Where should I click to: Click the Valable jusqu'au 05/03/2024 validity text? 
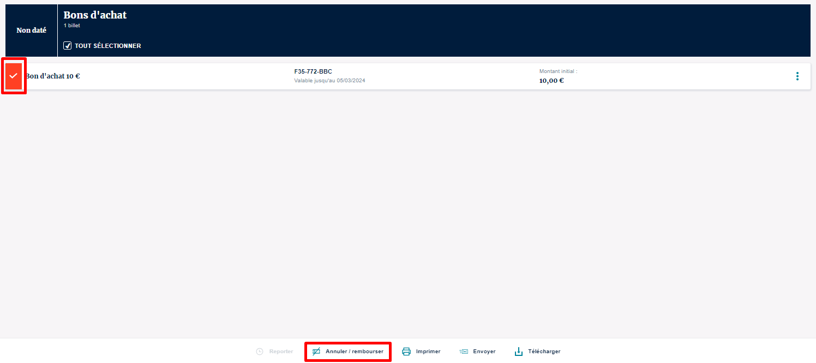[329, 81]
